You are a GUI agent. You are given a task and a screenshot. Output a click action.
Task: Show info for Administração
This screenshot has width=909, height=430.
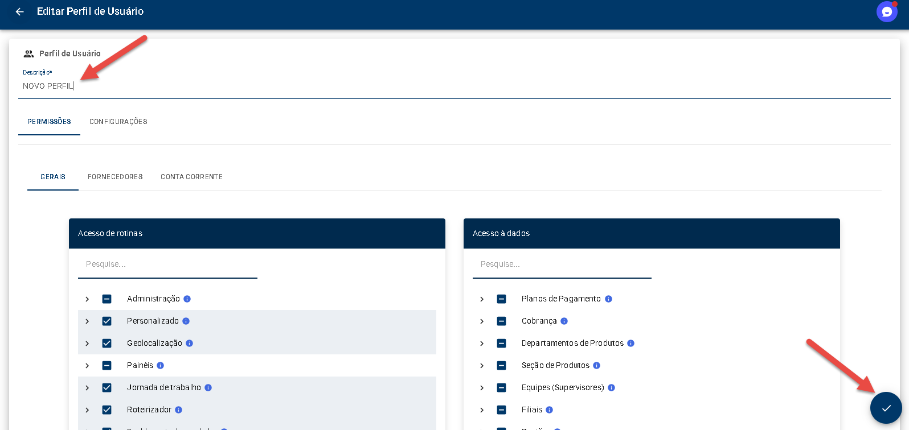[187, 299]
